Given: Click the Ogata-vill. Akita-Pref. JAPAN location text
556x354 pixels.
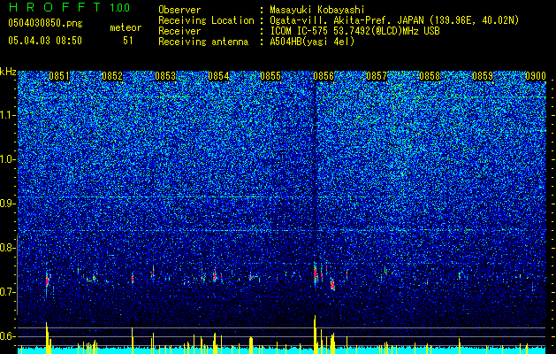Looking at the screenshot, I should pos(392,20).
